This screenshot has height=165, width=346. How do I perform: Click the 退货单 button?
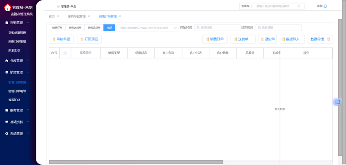pyautogui.click(x=268, y=39)
